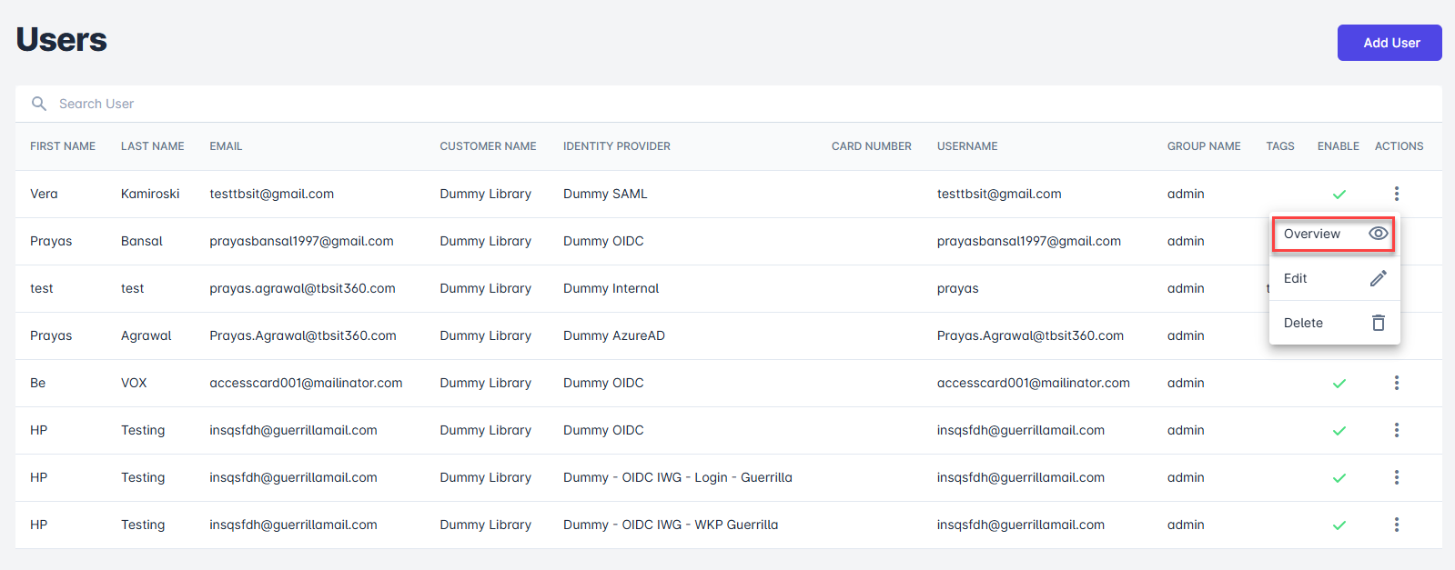
Task: Click the pencil icon beside Edit
Action: (1378, 278)
